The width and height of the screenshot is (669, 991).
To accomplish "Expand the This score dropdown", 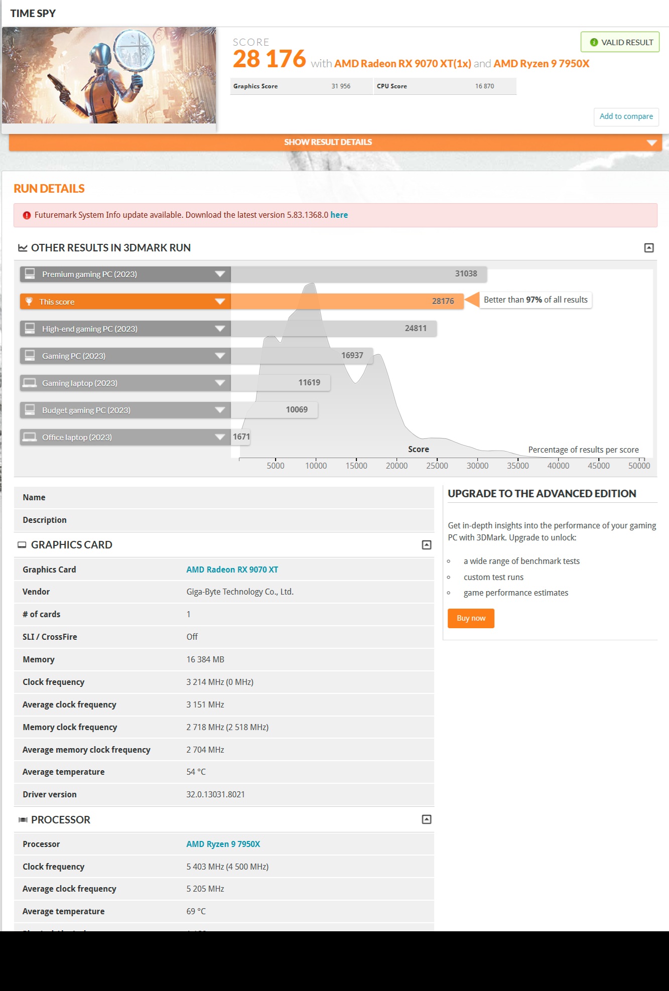I will click(x=220, y=302).
